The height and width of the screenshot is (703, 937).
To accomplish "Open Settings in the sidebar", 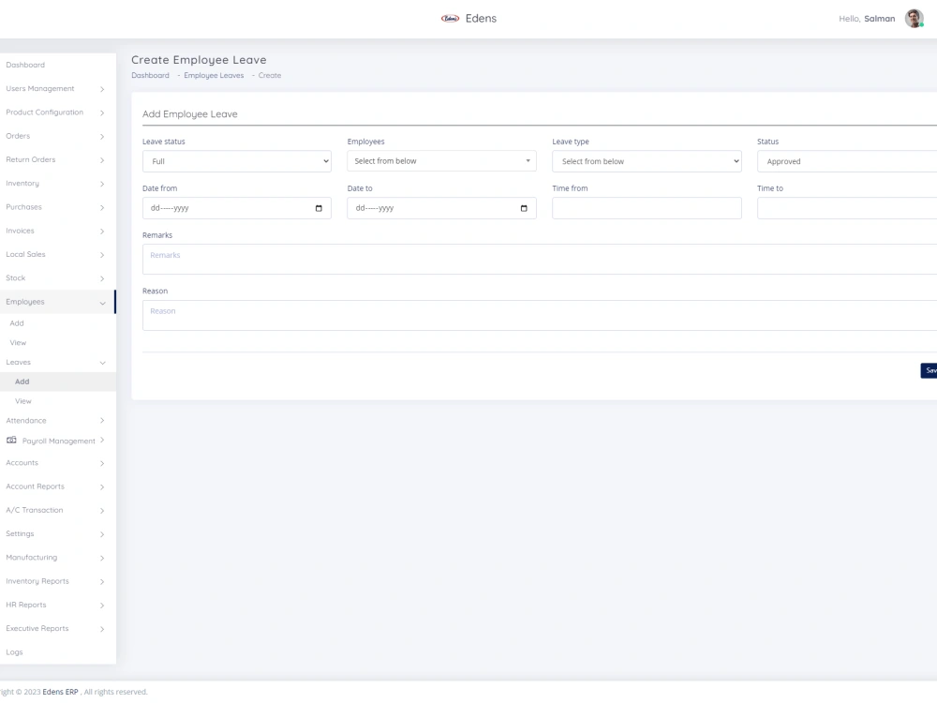I will (x=20, y=534).
